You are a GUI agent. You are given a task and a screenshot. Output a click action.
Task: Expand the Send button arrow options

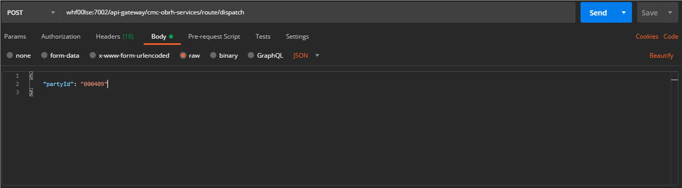(624, 12)
